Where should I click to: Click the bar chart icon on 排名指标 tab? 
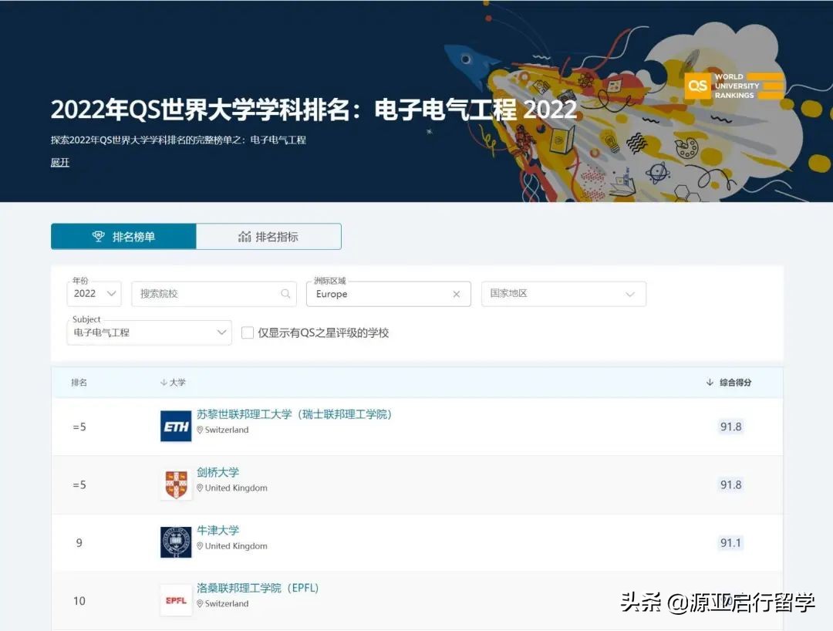(247, 236)
